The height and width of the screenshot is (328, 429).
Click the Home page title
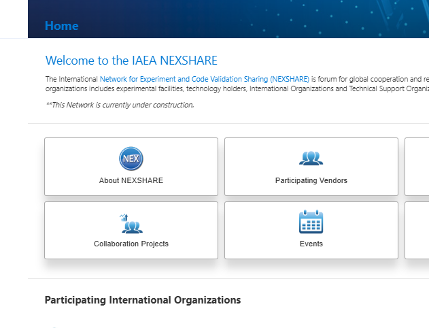62,26
